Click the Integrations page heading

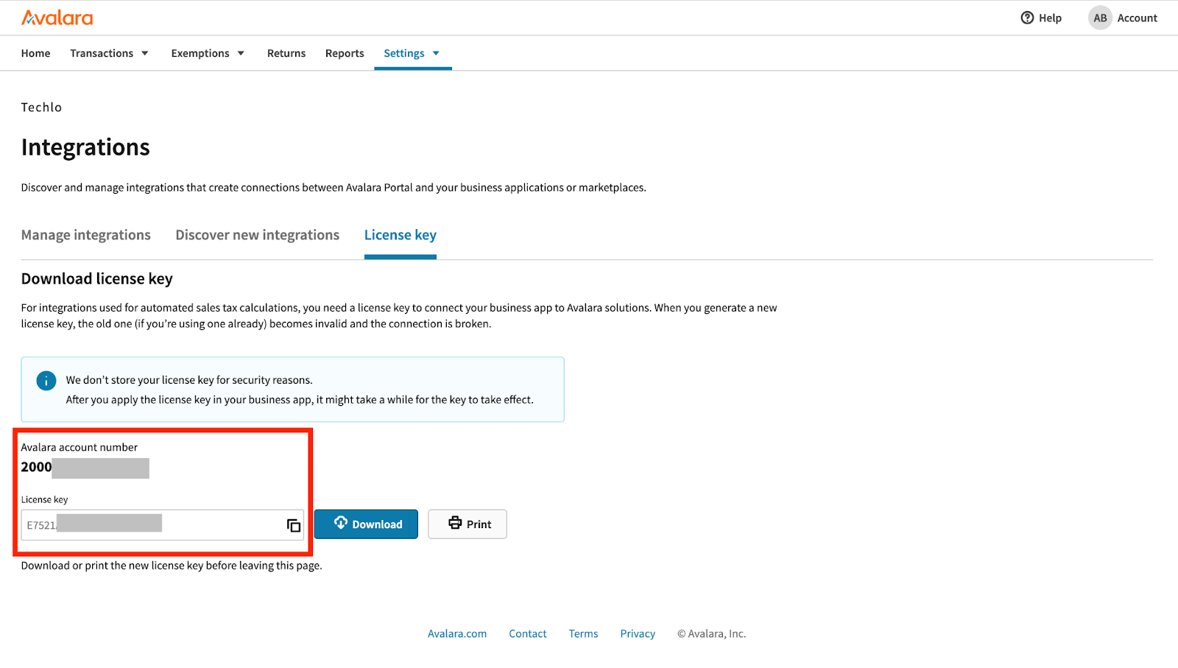click(85, 147)
